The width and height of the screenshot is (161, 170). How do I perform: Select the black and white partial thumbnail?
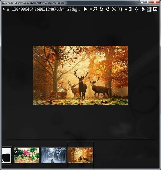click(7, 155)
